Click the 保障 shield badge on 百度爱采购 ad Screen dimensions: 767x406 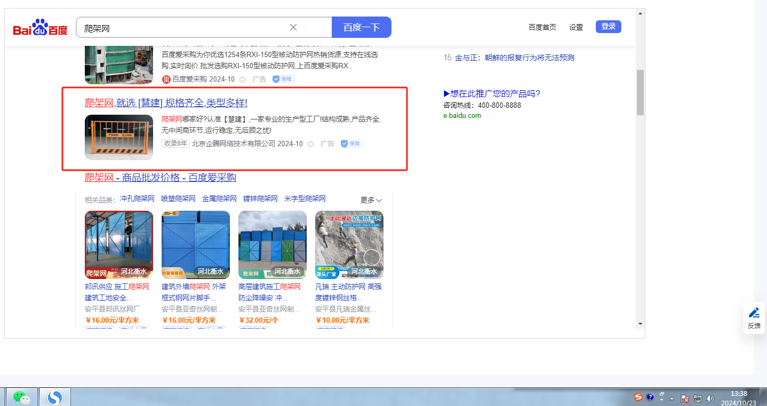pos(283,79)
